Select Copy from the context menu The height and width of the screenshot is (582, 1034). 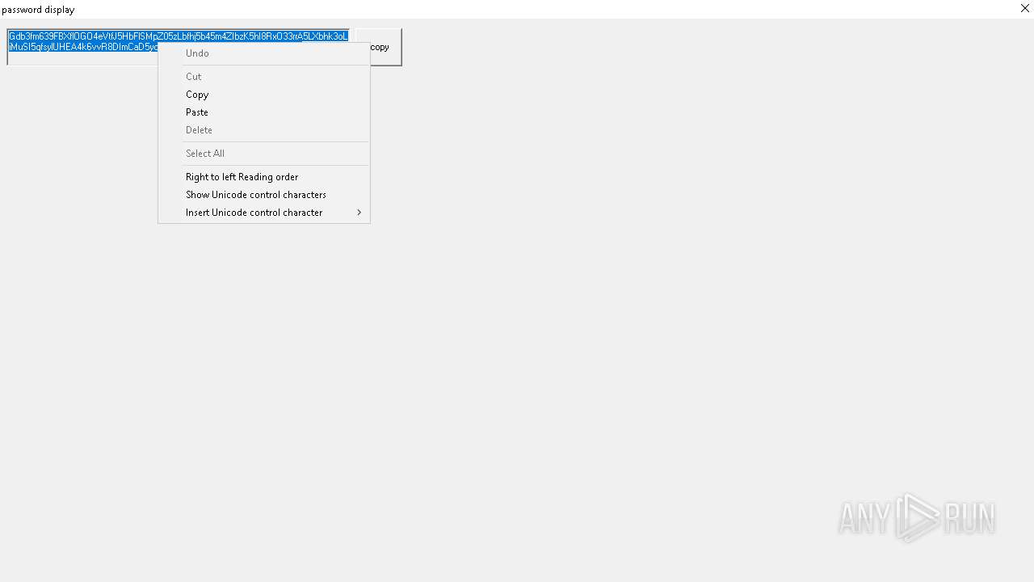pyautogui.click(x=264, y=95)
